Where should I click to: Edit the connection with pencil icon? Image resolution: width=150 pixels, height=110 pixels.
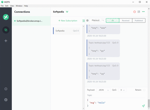139,12
